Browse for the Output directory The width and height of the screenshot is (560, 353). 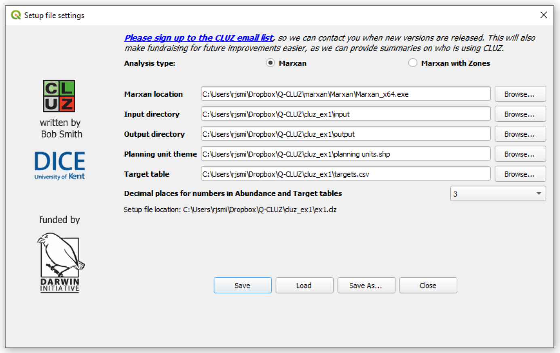point(520,134)
